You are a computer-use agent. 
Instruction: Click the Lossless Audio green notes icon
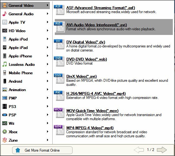tap(5, 64)
